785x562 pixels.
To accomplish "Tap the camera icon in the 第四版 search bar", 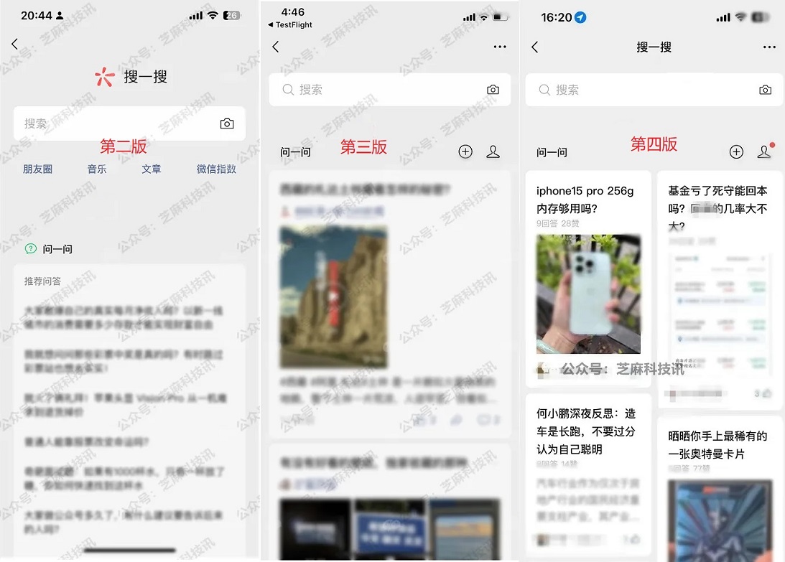I will [765, 90].
